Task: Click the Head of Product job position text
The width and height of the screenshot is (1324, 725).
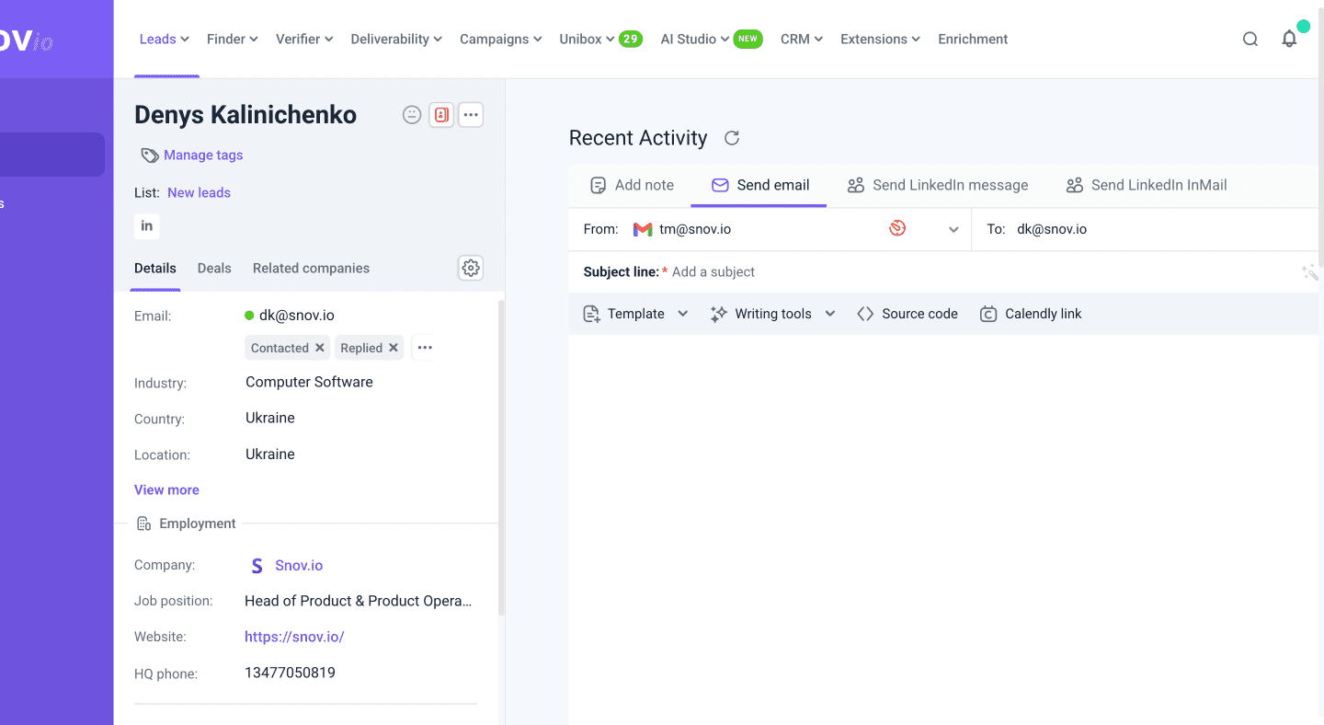Action: [x=359, y=601]
